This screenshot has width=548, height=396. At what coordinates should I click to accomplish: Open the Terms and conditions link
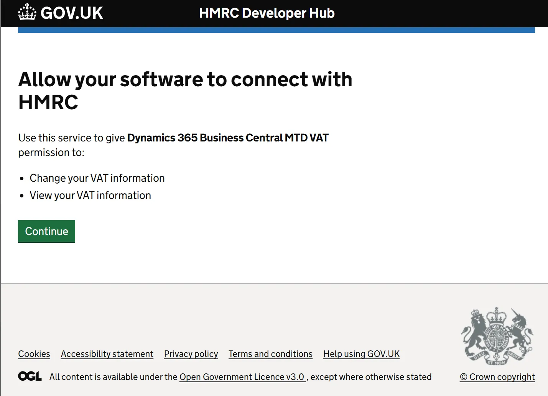point(270,354)
